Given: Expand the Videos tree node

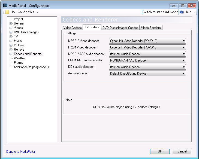Looking at the screenshot, I should pos(11,28).
